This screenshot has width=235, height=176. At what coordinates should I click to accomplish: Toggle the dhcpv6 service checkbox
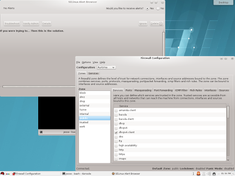tap(116, 128)
